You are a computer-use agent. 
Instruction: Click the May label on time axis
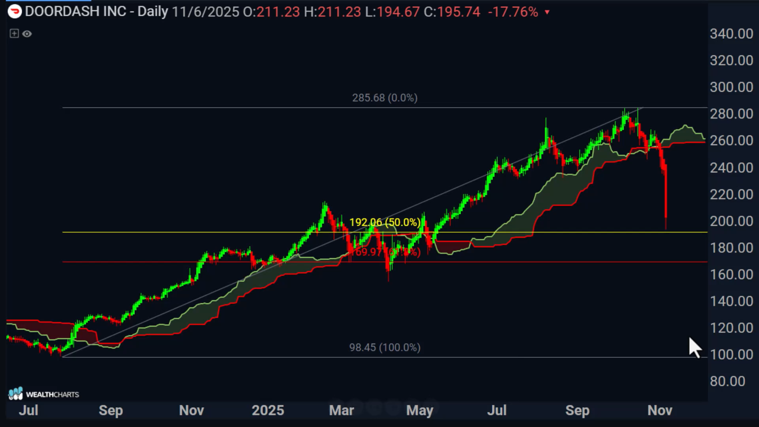[419, 410]
